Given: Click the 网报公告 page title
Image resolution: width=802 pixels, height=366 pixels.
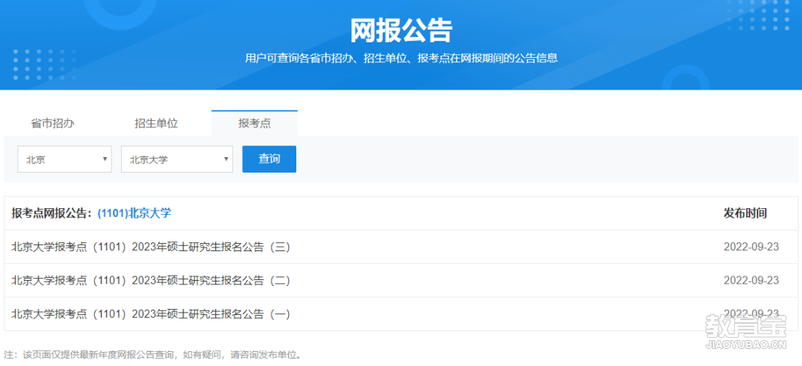Looking at the screenshot, I should point(401,30).
